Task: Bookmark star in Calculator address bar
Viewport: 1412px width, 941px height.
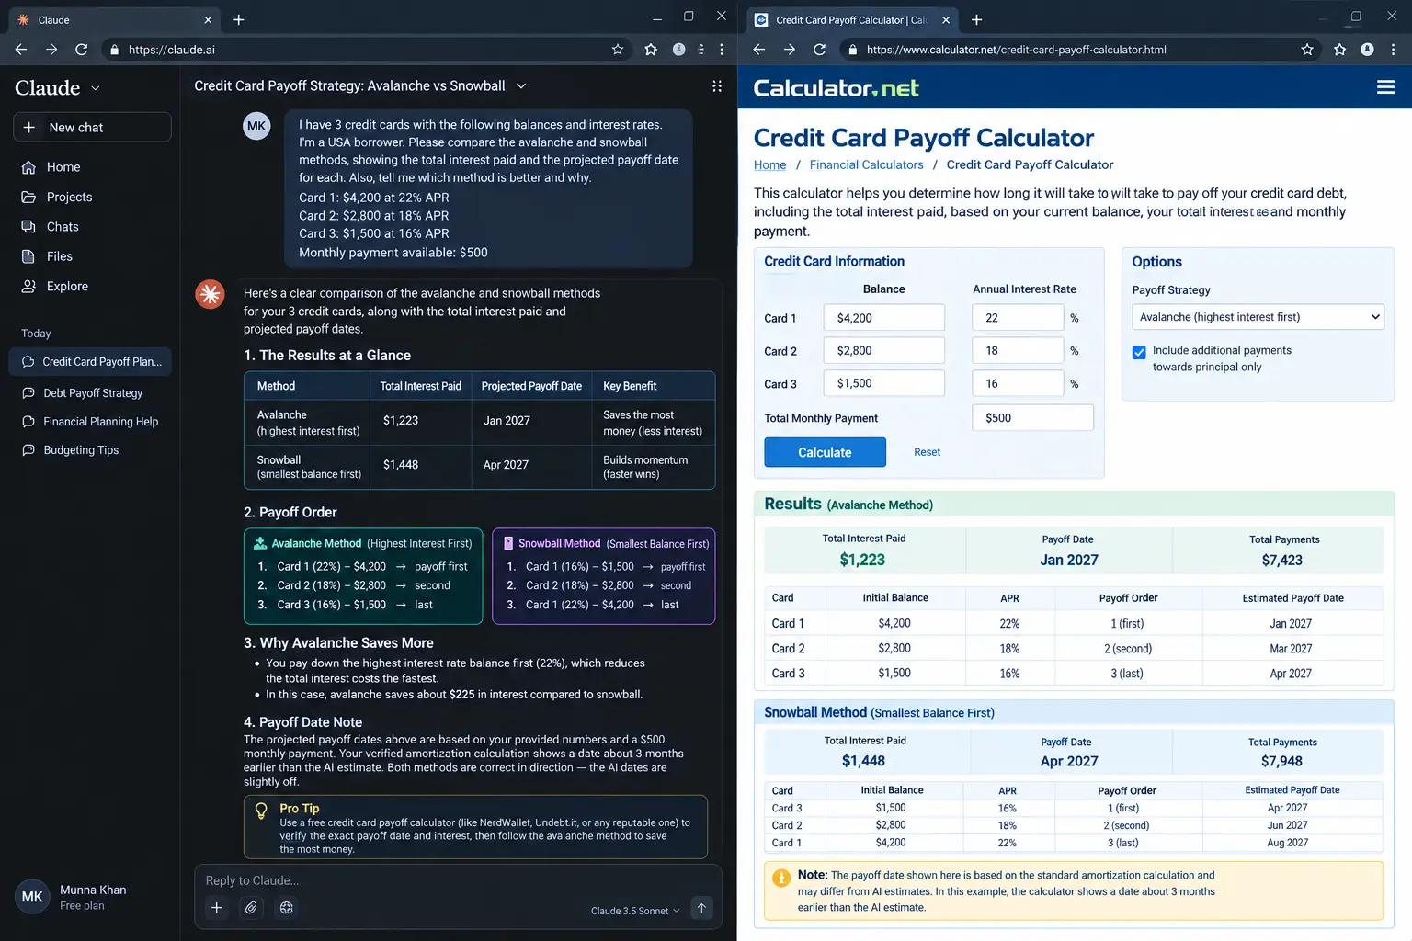Action: click(x=1307, y=50)
